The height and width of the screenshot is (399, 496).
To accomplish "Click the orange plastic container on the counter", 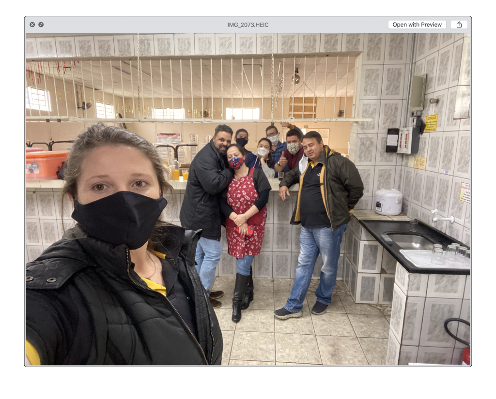I will pos(46,164).
